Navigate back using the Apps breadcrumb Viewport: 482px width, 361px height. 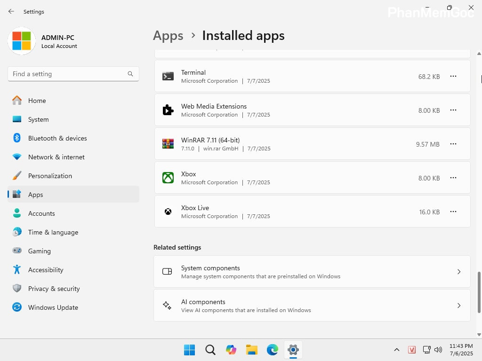pyautogui.click(x=168, y=35)
